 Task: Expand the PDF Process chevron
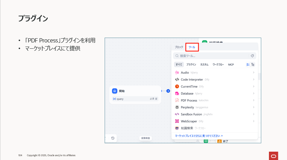(254, 100)
